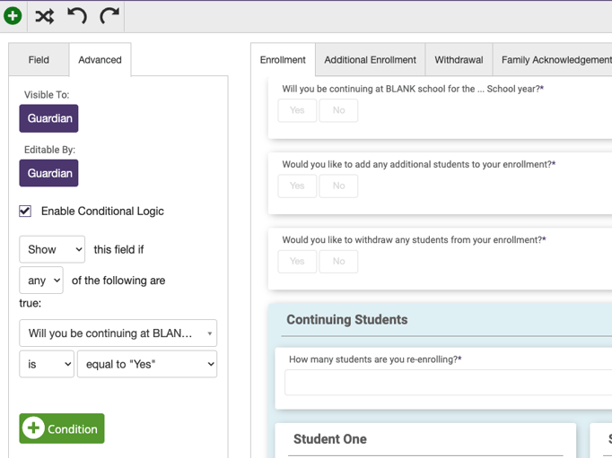The width and height of the screenshot is (612, 458).
Task: Open the Additional Enrollment tab
Action: tap(370, 60)
